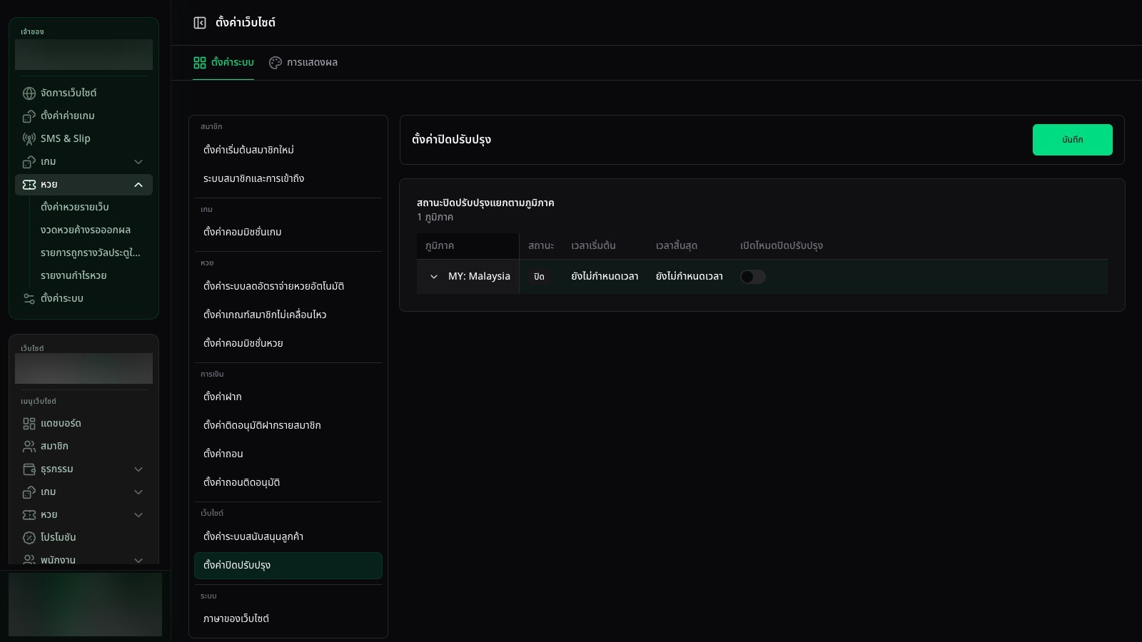Click the แดชบอร์ด dashboard grid icon
Viewport: 1142px width, 642px height.
click(x=29, y=424)
